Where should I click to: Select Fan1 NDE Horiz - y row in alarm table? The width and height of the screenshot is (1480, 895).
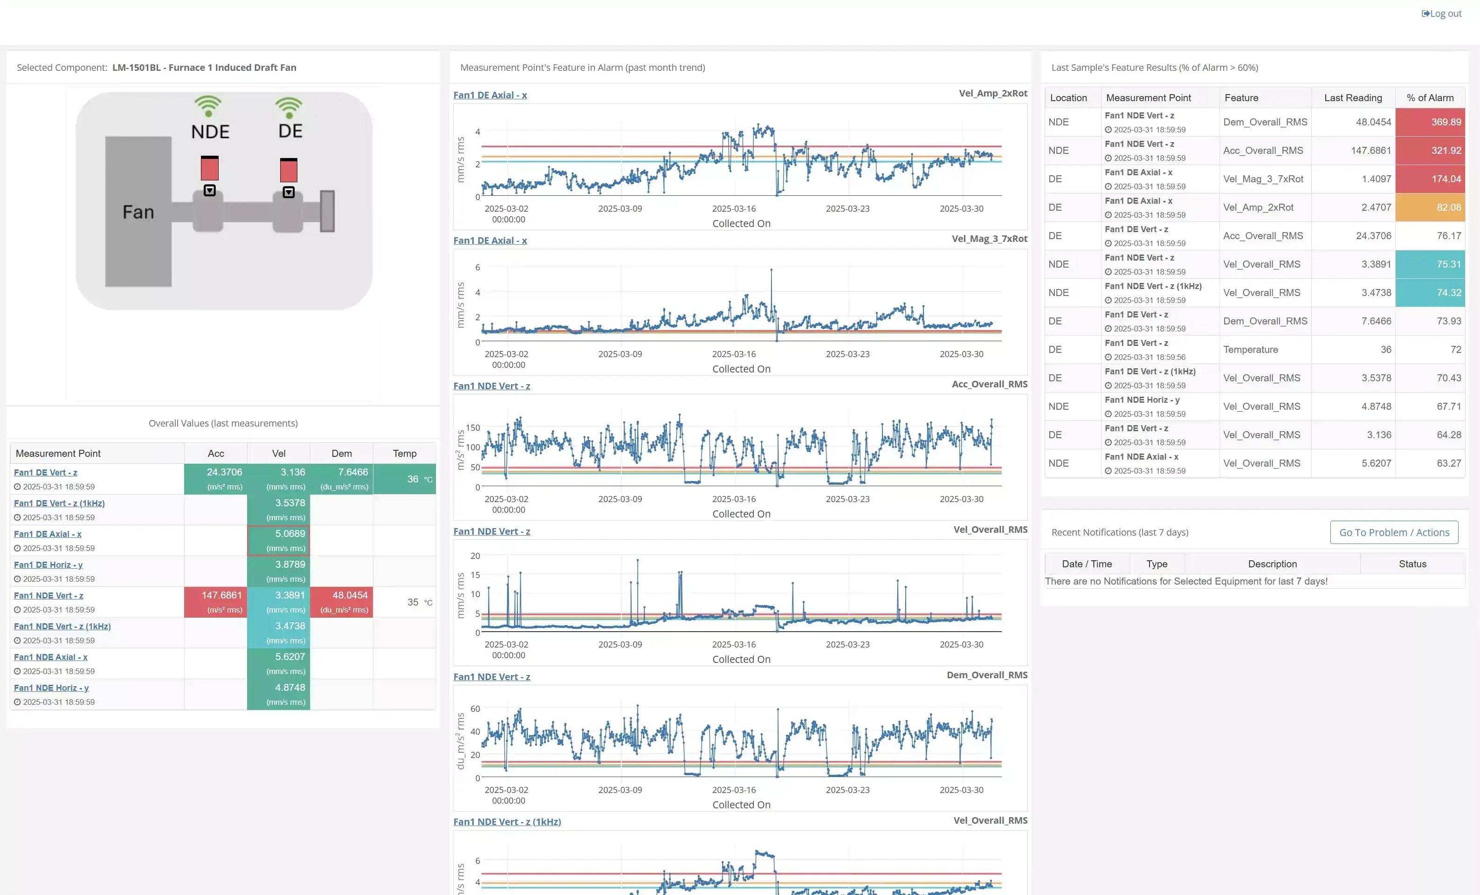[1255, 406]
